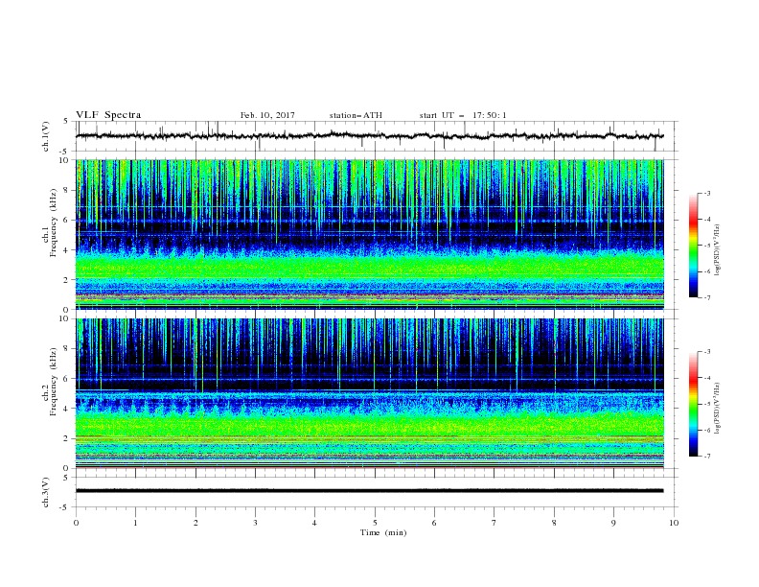Click the ch.1 spectrogram color bar

[x=693, y=246]
